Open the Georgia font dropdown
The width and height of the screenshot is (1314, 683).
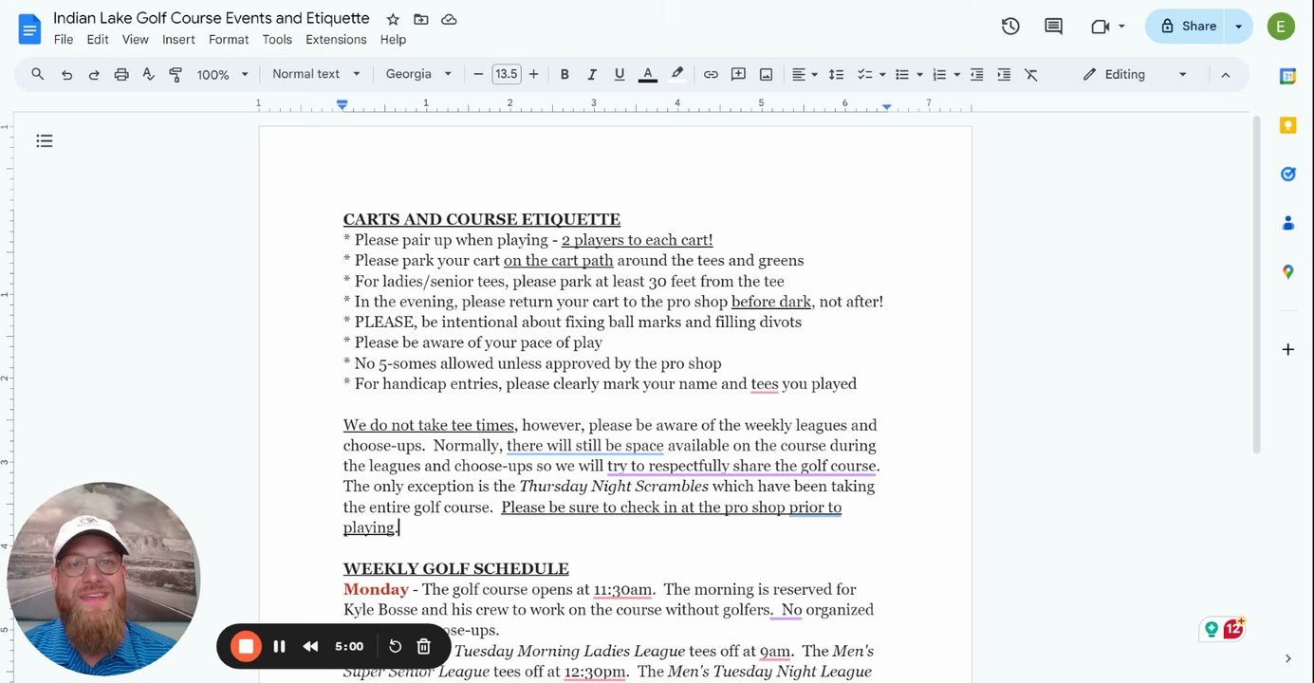click(x=418, y=74)
